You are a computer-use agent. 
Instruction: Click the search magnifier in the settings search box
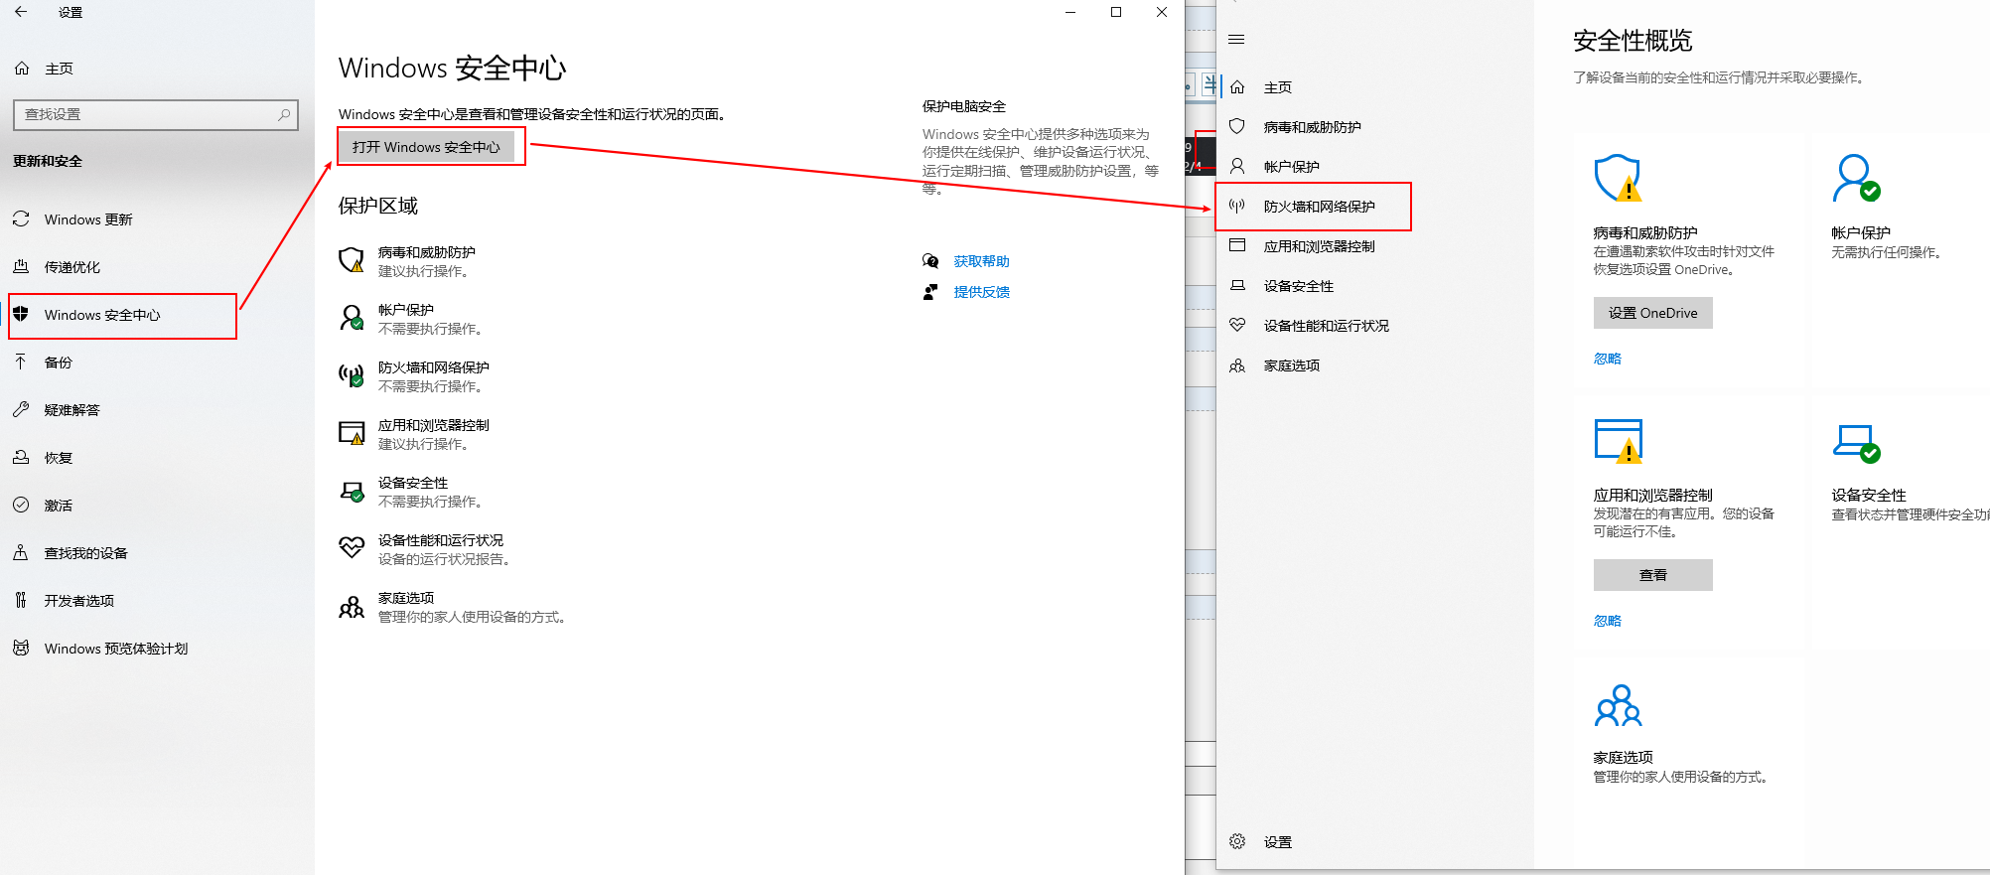tap(284, 114)
